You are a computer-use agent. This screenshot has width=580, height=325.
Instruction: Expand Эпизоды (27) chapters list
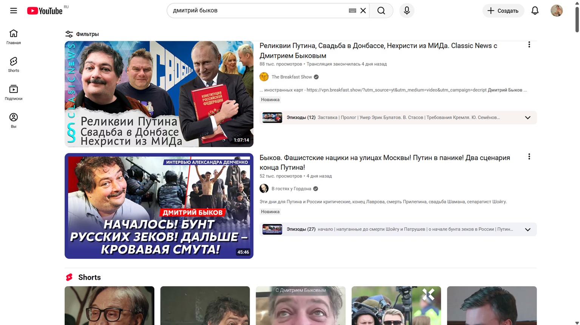click(528, 230)
